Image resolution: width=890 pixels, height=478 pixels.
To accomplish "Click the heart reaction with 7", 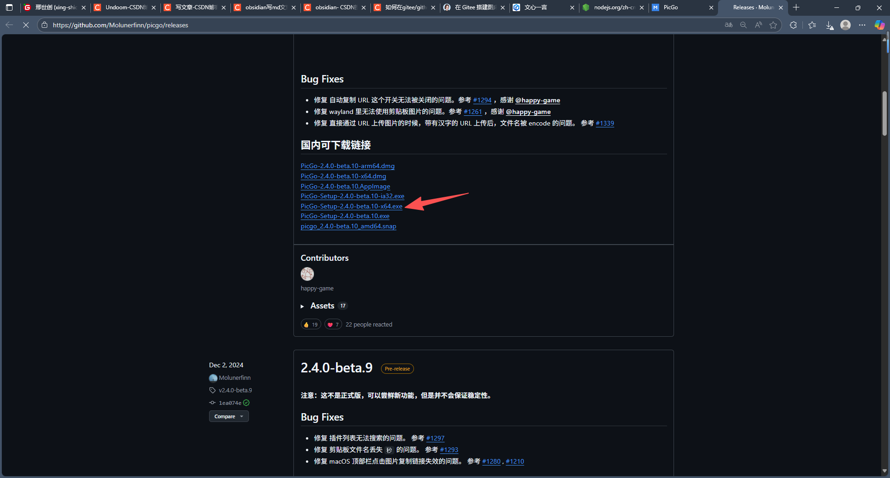I will point(333,325).
